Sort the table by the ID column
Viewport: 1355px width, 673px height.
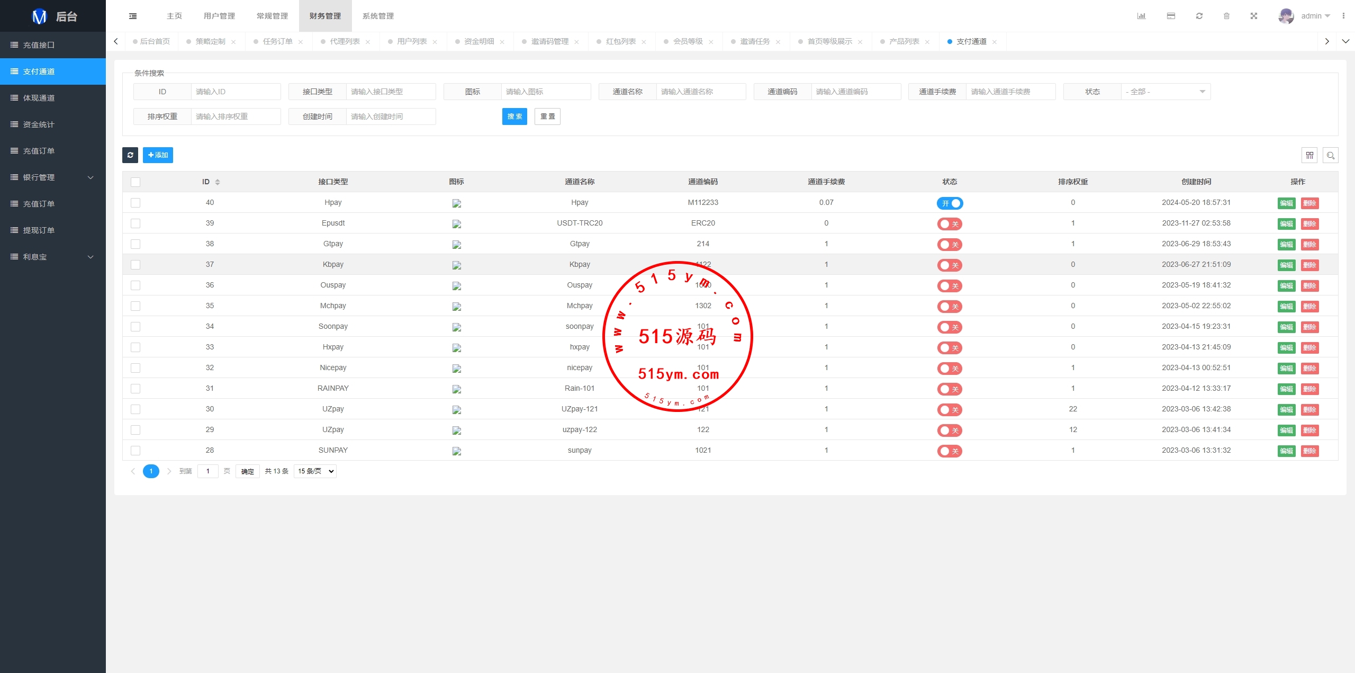pyautogui.click(x=218, y=182)
